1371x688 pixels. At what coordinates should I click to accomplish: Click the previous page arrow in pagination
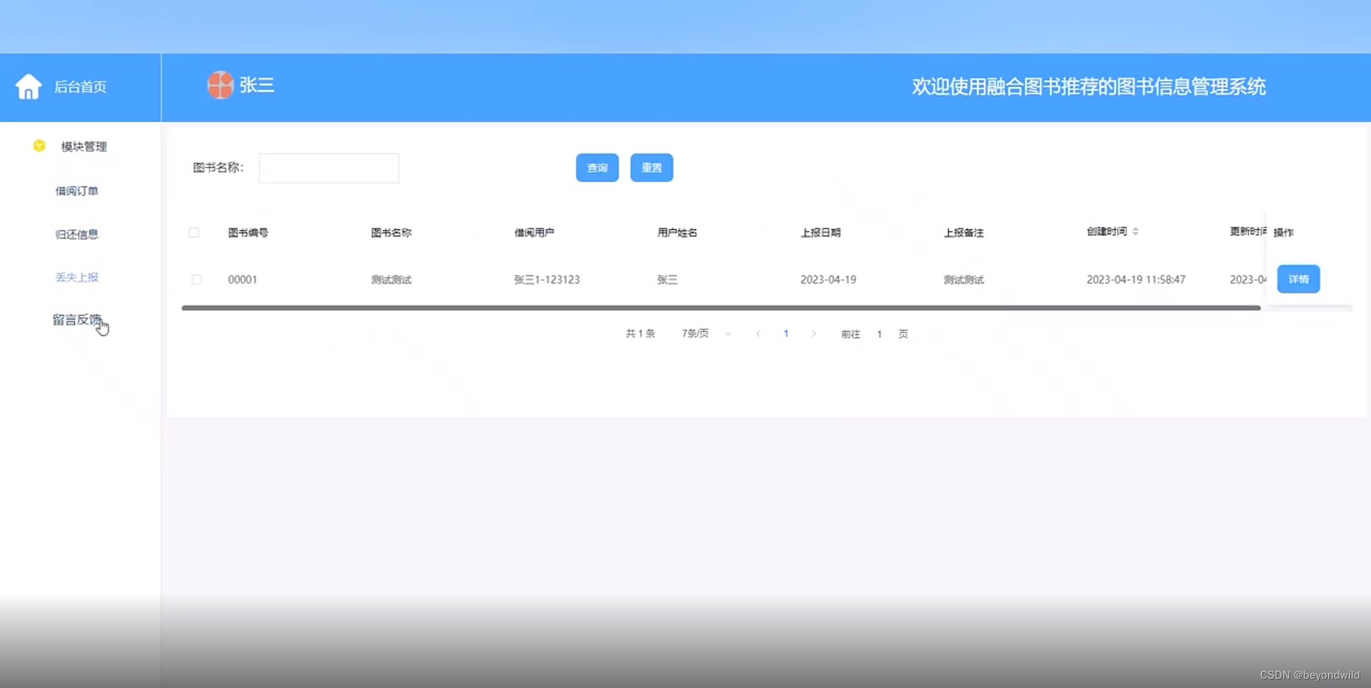758,333
